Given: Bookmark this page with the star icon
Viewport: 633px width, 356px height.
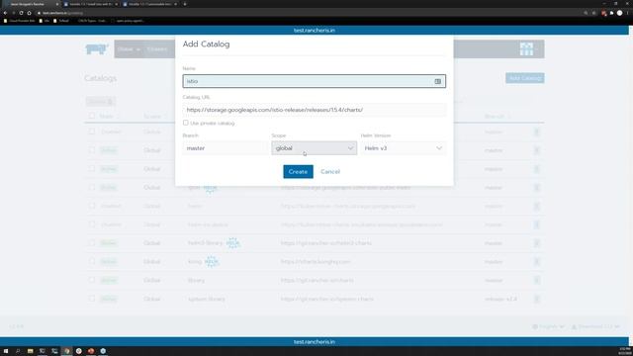Looking at the screenshot, I should click(x=593, y=13).
